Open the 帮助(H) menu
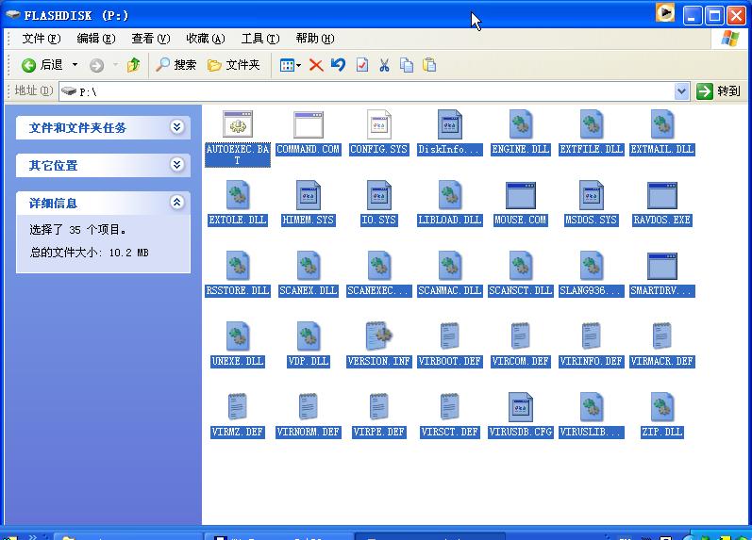The height and width of the screenshot is (540, 752). point(314,39)
